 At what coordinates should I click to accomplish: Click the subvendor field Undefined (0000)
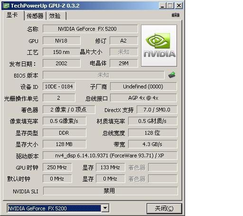(x=143, y=86)
